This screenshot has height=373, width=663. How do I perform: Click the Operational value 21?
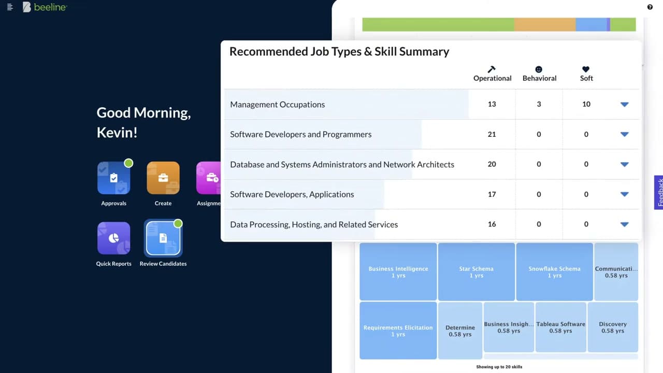(492, 134)
